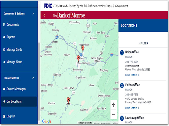Screen dimensions: 169x126
Task: Click the FDIC logo in the banner
Action: point(48,6)
